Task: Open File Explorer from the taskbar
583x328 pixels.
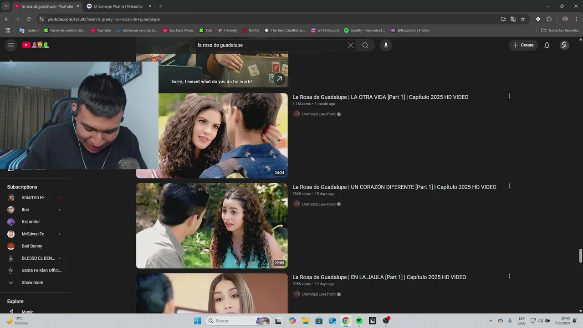Action: (306, 321)
